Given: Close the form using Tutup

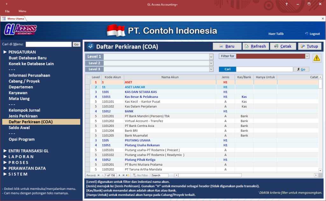Looking at the screenshot, I should 309,46.
